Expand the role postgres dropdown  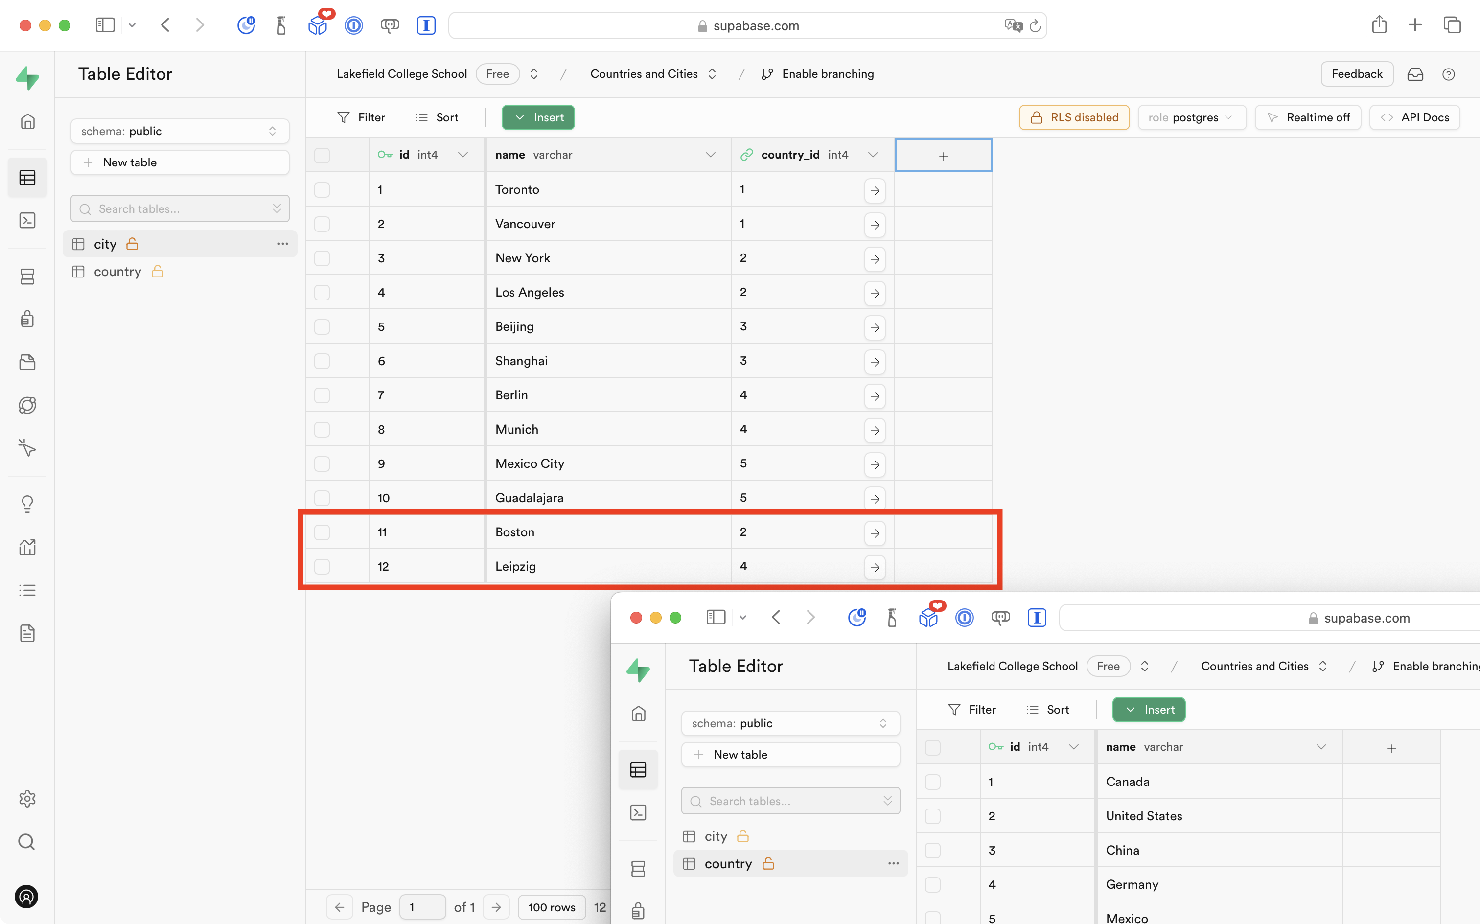click(x=1191, y=117)
